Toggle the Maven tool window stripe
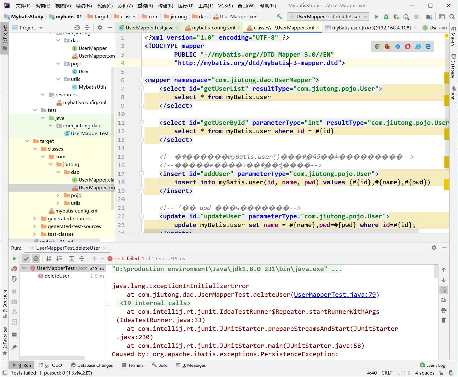Viewport: 458px width, 377px height. (453, 36)
